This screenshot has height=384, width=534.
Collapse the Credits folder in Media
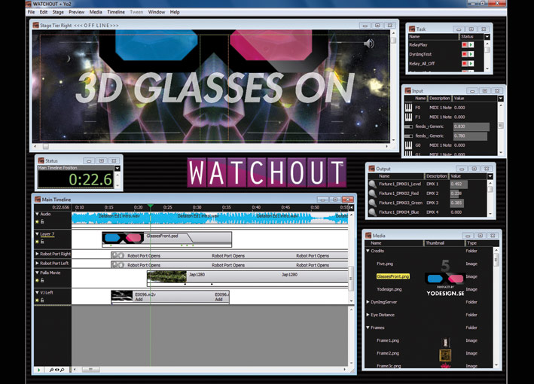[x=368, y=251]
